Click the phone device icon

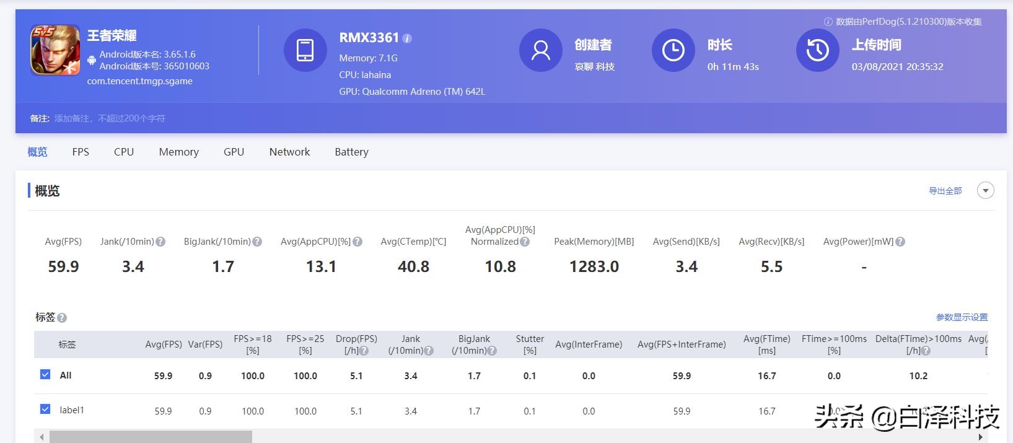click(x=305, y=50)
